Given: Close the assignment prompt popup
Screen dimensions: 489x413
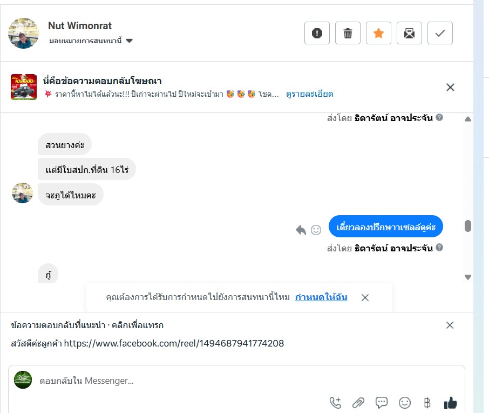Looking at the screenshot, I should click(x=365, y=297).
